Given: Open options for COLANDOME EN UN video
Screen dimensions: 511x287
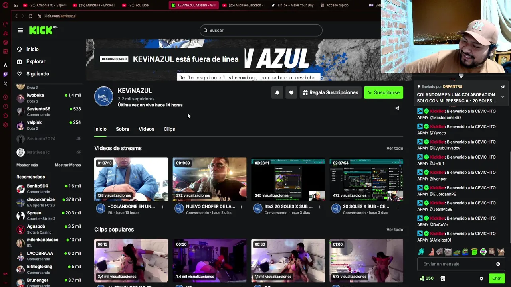Looking at the screenshot, I should coord(162,207).
